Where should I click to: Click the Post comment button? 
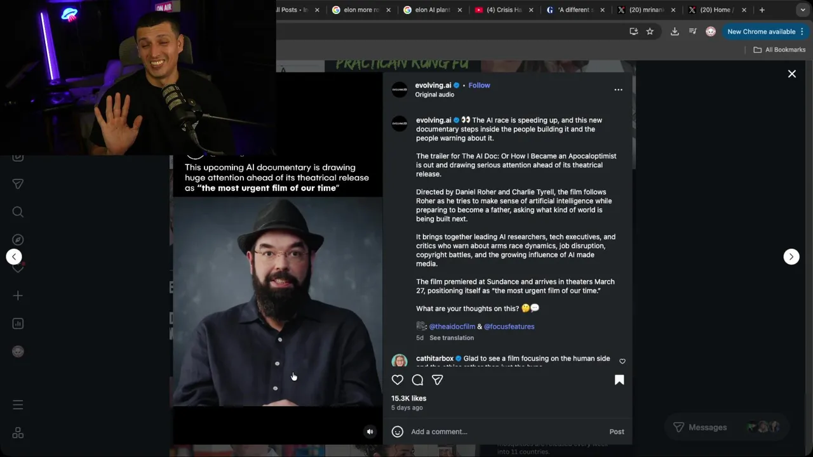pos(617,432)
